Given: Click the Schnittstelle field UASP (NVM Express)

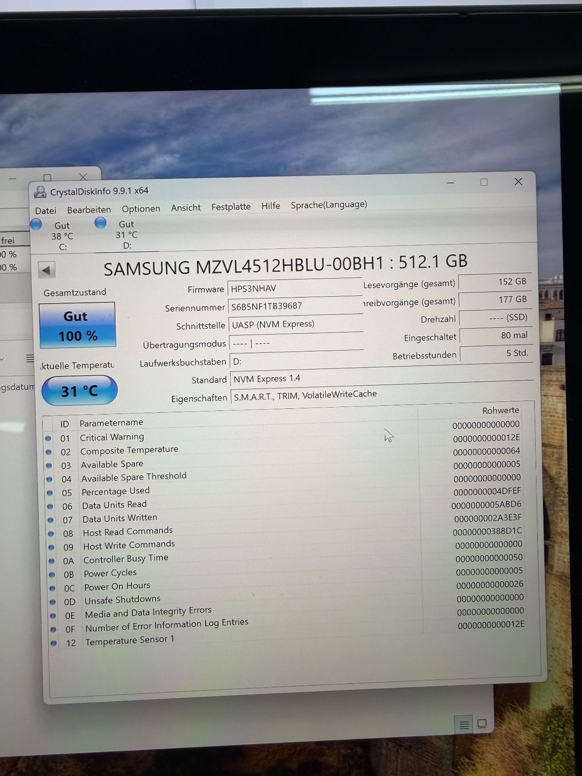Looking at the screenshot, I should click(296, 324).
